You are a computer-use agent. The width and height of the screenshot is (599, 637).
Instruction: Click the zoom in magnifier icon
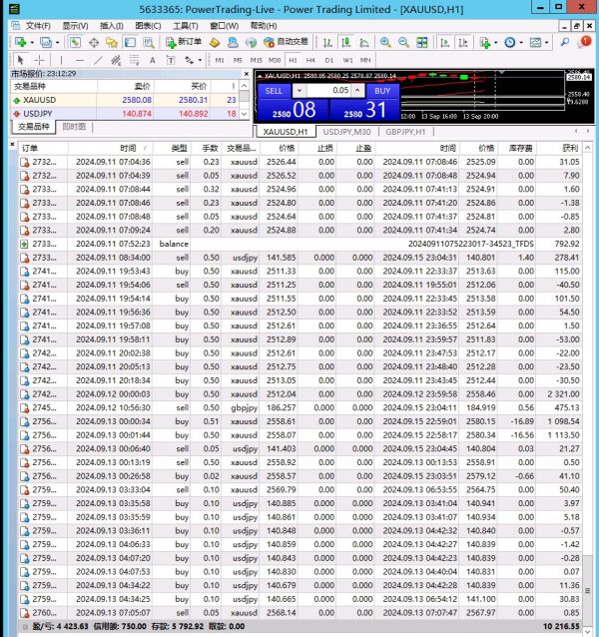tap(386, 42)
